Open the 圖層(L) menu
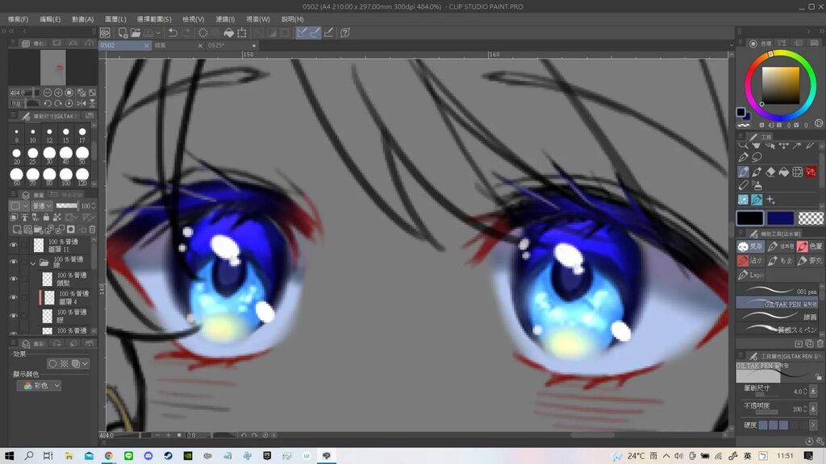Screen dimensions: 826x464 tap(115, 19)
